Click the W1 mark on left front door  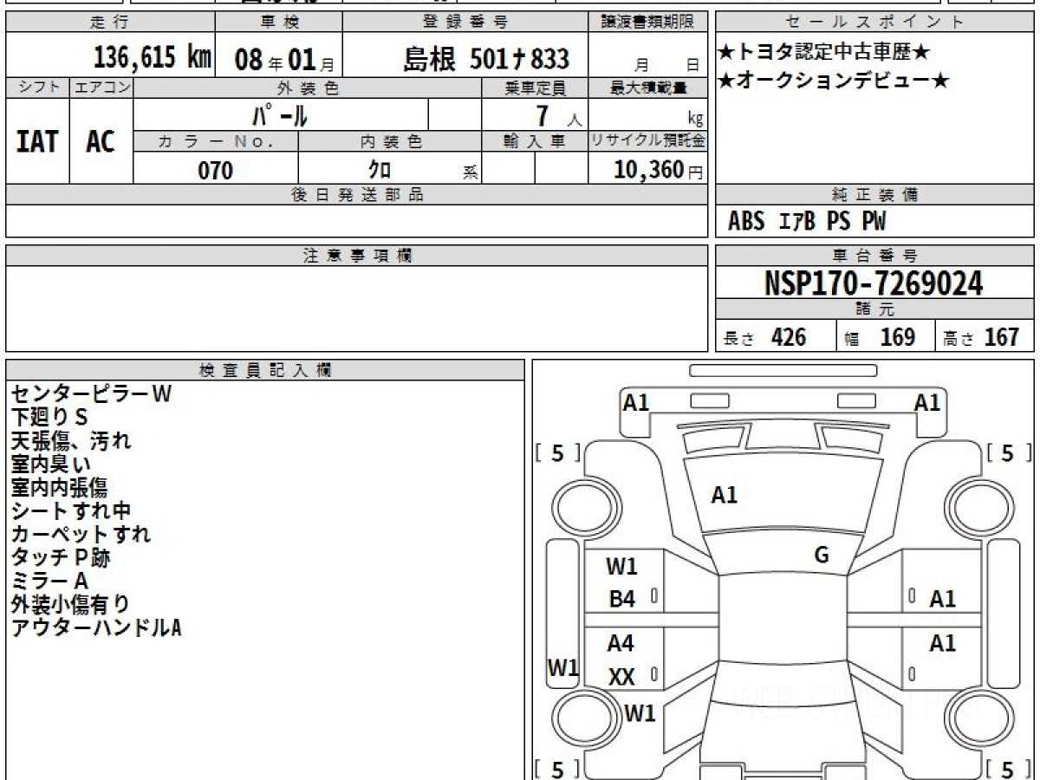point(621,567)
